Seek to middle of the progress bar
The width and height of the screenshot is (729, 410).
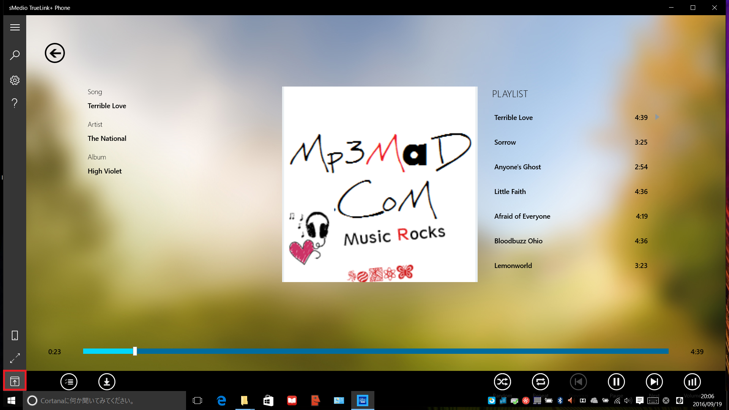(376, 351)
